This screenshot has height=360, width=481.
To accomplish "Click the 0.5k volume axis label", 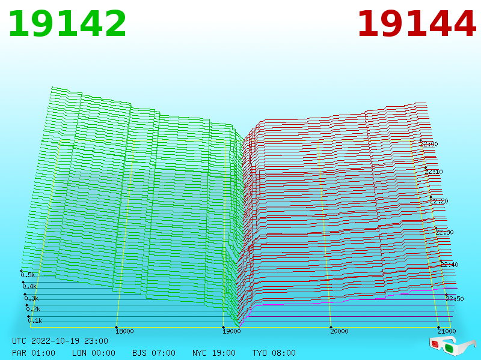I will 28,275.
